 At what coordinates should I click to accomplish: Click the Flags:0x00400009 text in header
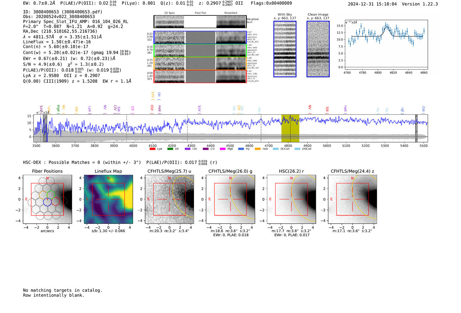[x=271, y=3]
